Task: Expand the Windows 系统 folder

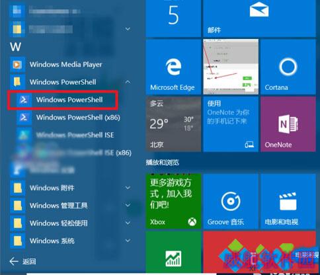Action: [x=71, y=241]
